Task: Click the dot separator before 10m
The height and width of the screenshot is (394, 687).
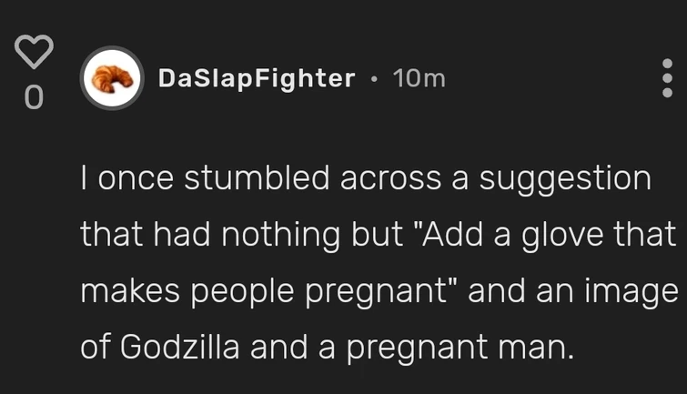Action: [x=374, y=79]
